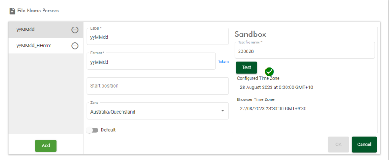
Task: Focus the Label input field
Action: point(158,36)
